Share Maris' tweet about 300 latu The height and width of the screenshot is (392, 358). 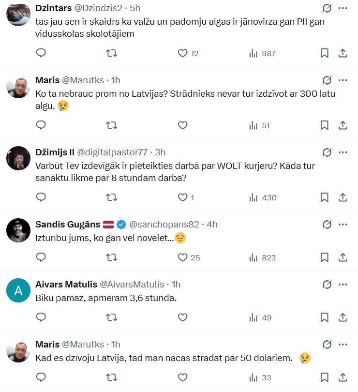(343, 125)
